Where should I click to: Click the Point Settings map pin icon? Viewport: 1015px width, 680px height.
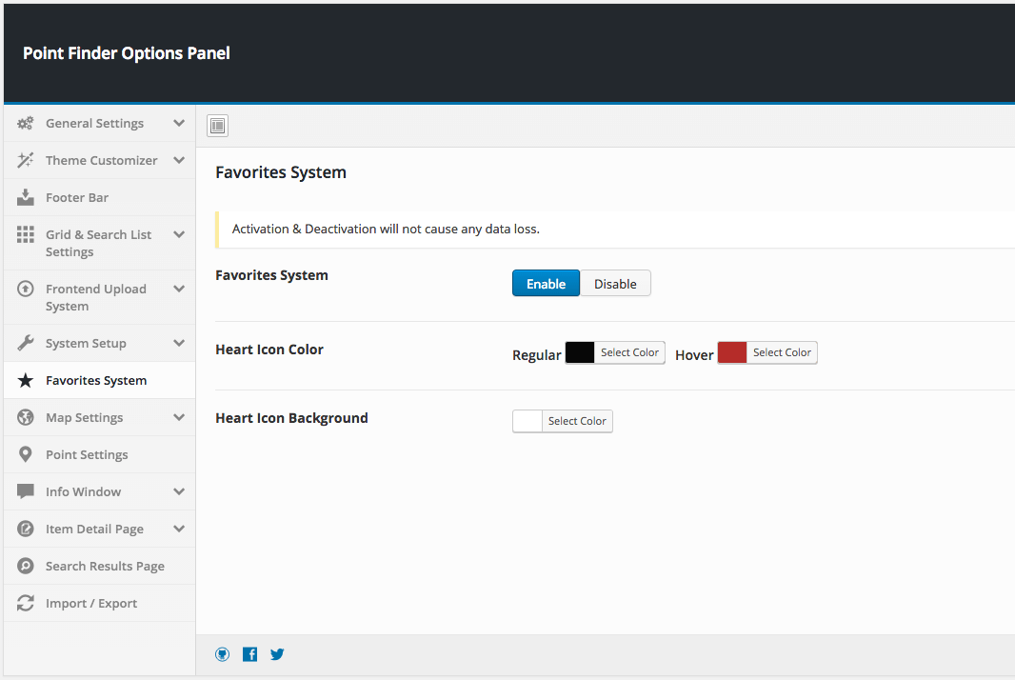tap(26, 454)
